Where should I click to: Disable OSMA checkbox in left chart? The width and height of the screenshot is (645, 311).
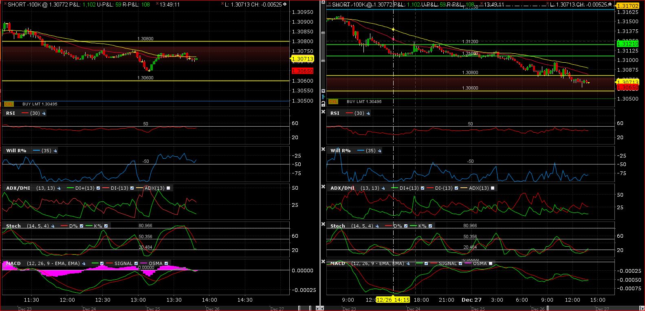click(166, 263)
